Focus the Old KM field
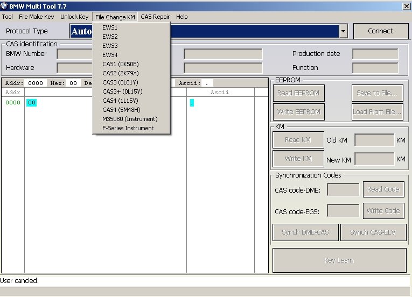The height and width of the screenshot is (297, 412). point(374,140)
